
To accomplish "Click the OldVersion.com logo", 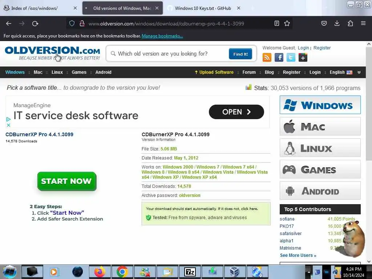I will 52,53.
